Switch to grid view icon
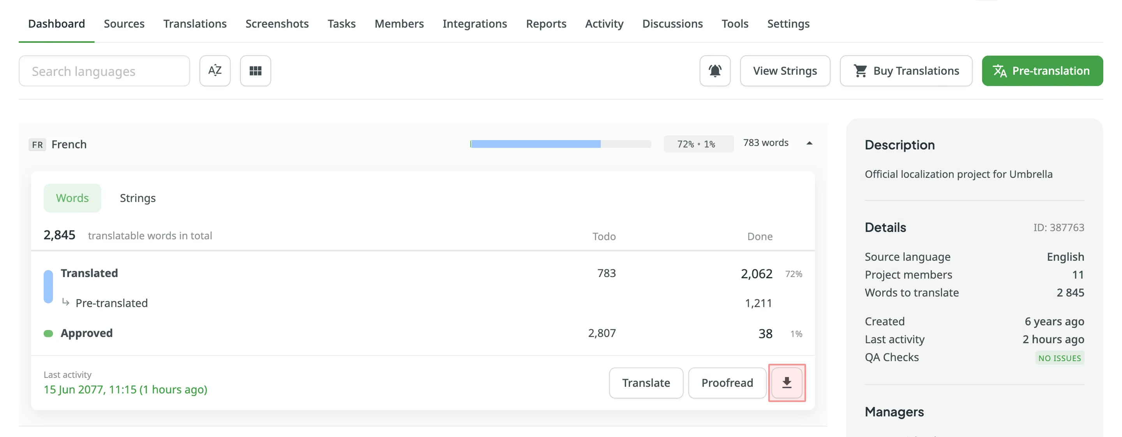The width and height of the screenshot is (1122, 437). [x=255, y=70]
